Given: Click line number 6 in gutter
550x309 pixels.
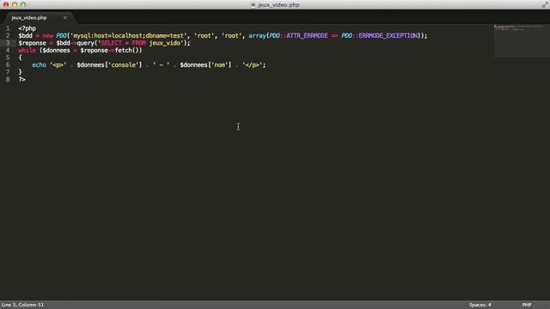Looking at the screenshot, I should coord(8,65).
